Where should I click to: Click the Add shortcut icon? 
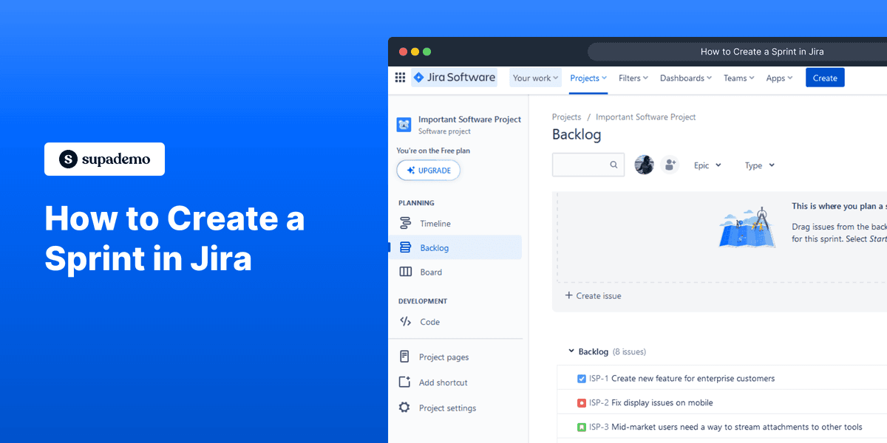[x=405, y=382]
